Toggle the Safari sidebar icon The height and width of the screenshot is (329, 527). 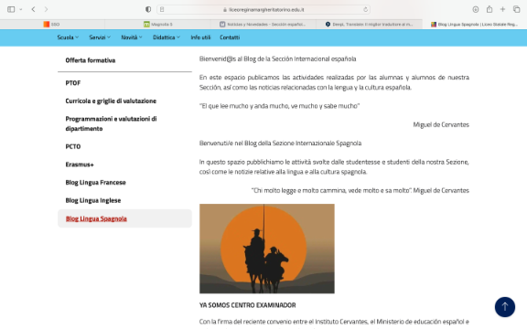pos(11,9)
